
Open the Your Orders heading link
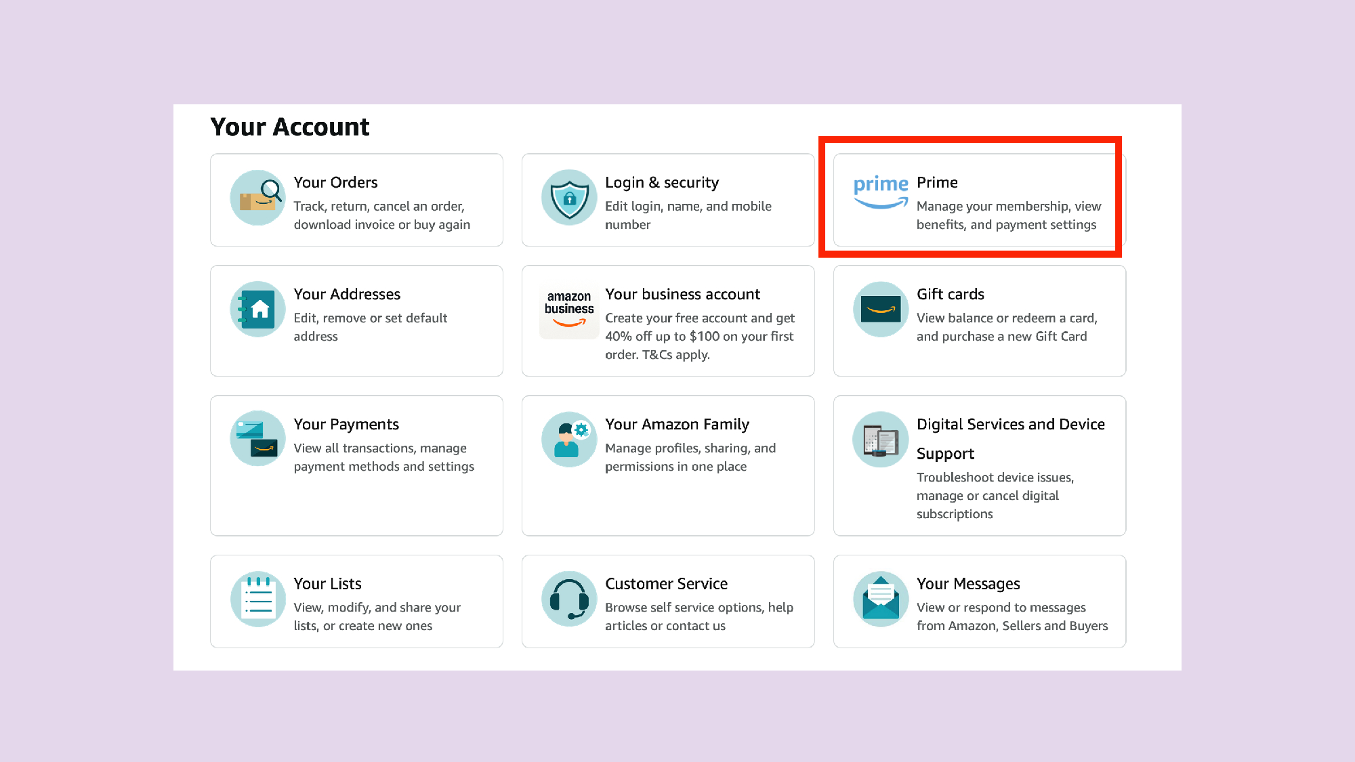[x=335, y=182]
